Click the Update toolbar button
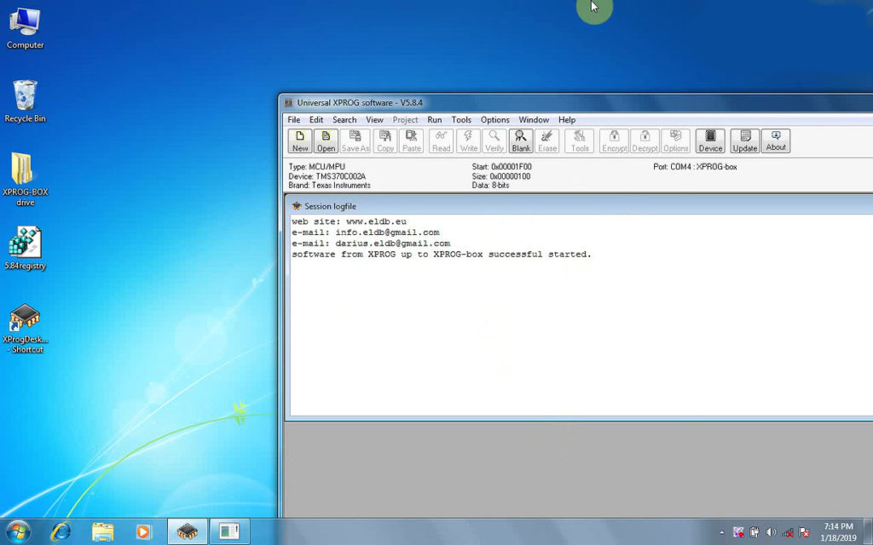Viewport: 873px width, 545px height. (745, 141)
